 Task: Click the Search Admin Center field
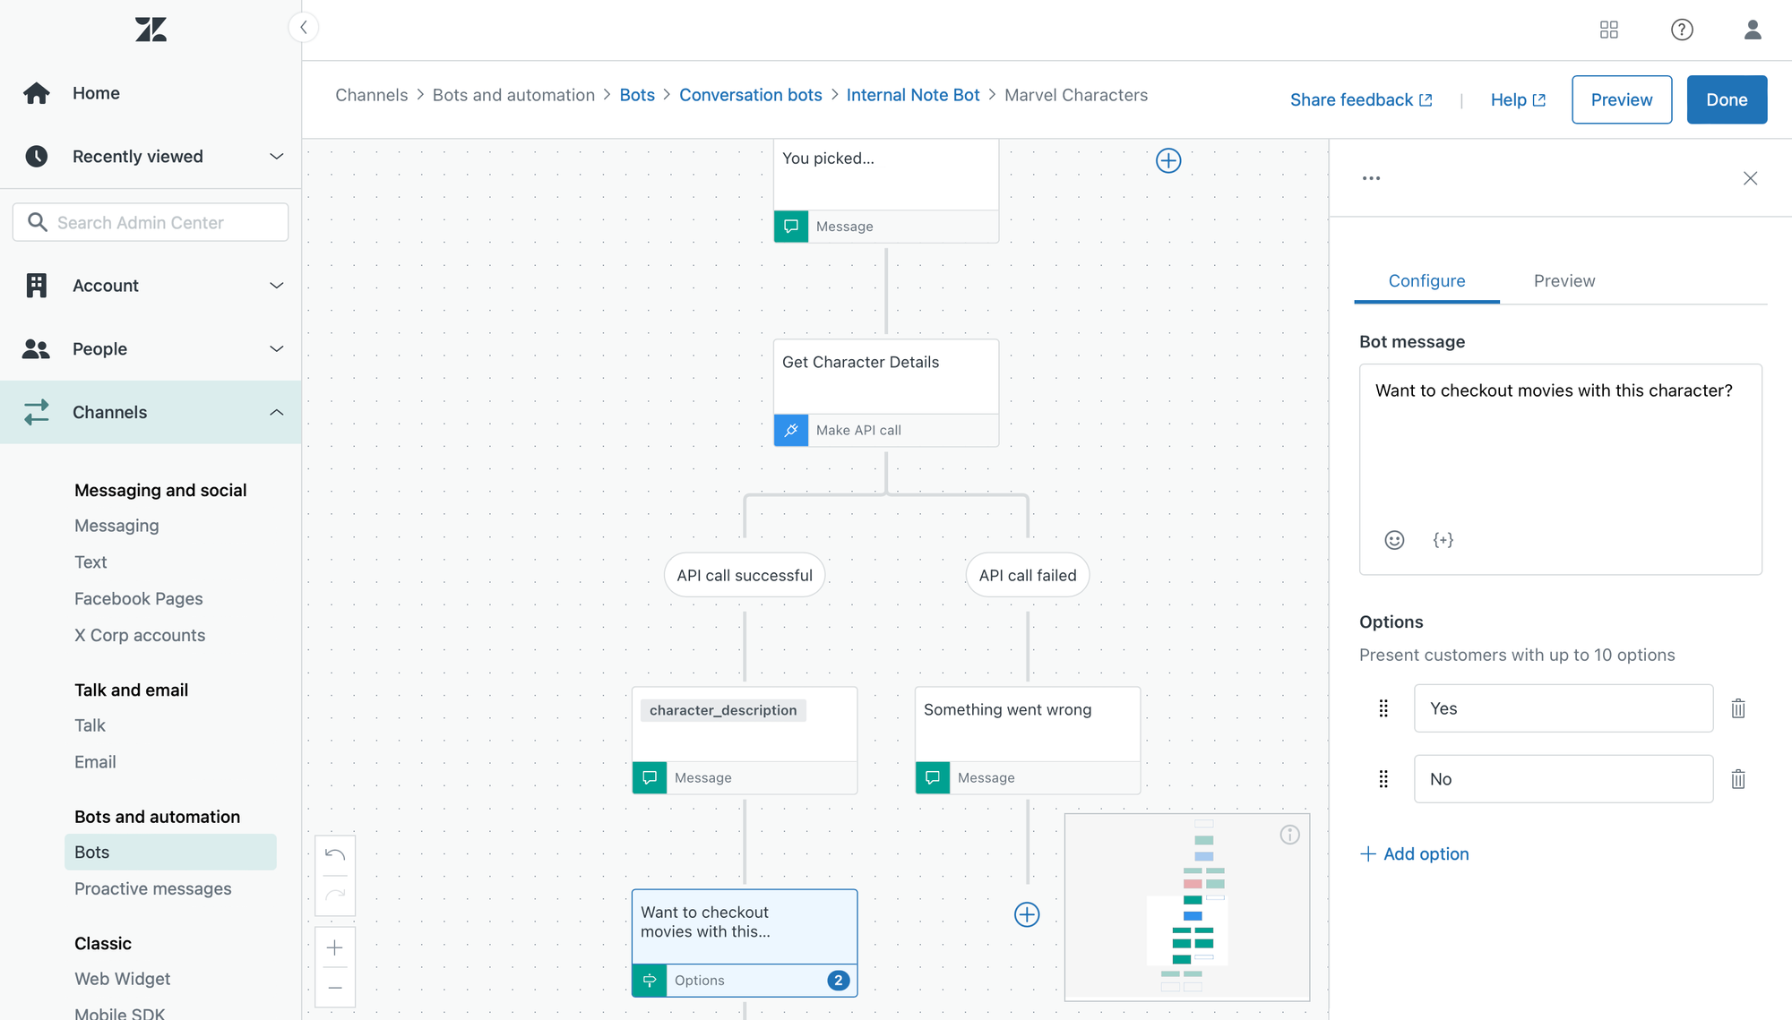click(x=151, y=222)
